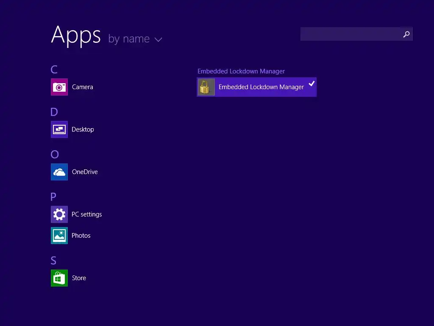Screen dimensions: 434x326
Task: Jump via the letter P header
Action: tap(53, 197)
